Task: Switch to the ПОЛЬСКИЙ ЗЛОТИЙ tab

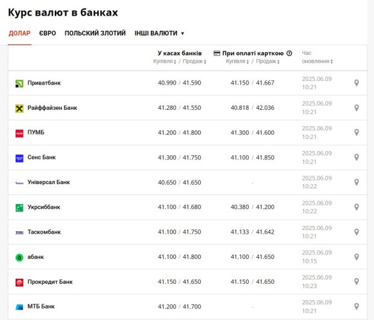Action: click(x=95, y=33)
